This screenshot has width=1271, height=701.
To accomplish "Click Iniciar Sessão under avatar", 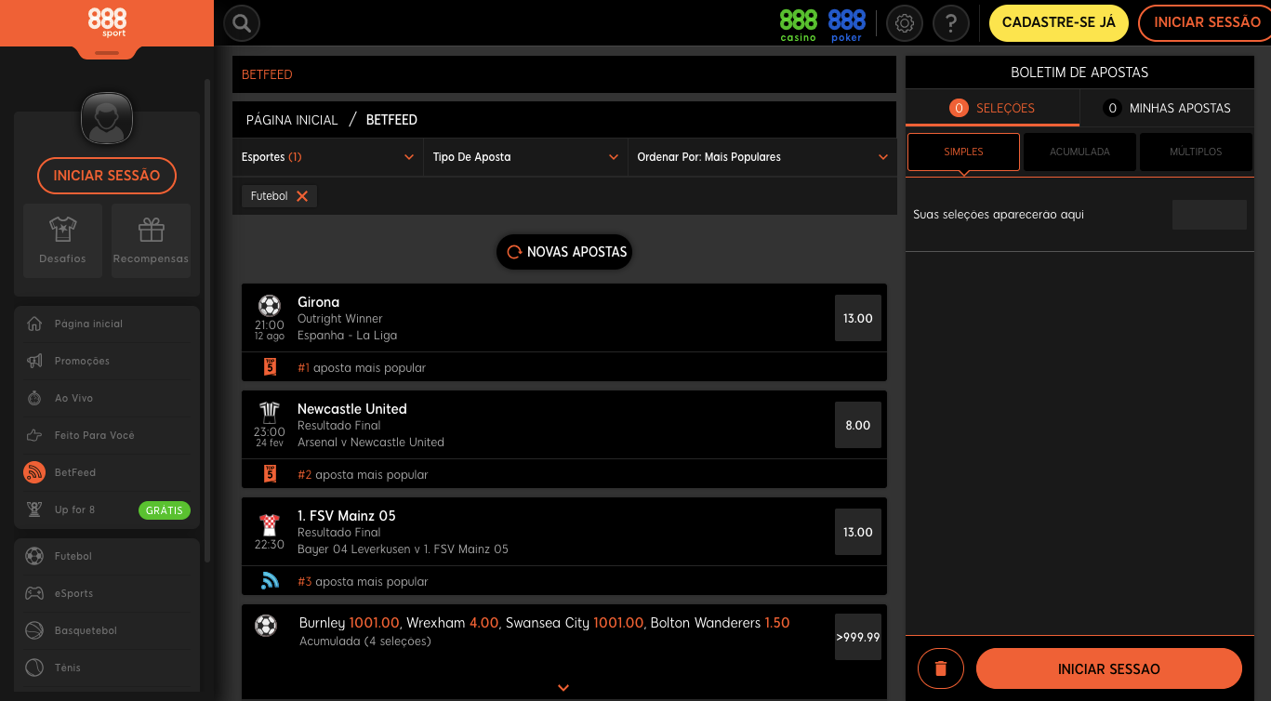I will pos(107,176).
